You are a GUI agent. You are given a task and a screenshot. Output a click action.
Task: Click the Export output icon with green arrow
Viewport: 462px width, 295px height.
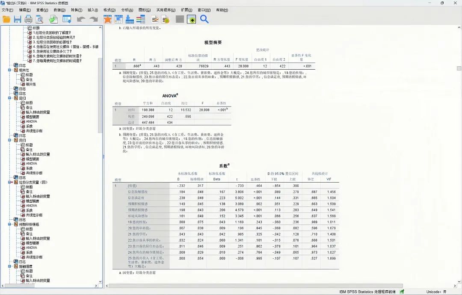point(53,19)
